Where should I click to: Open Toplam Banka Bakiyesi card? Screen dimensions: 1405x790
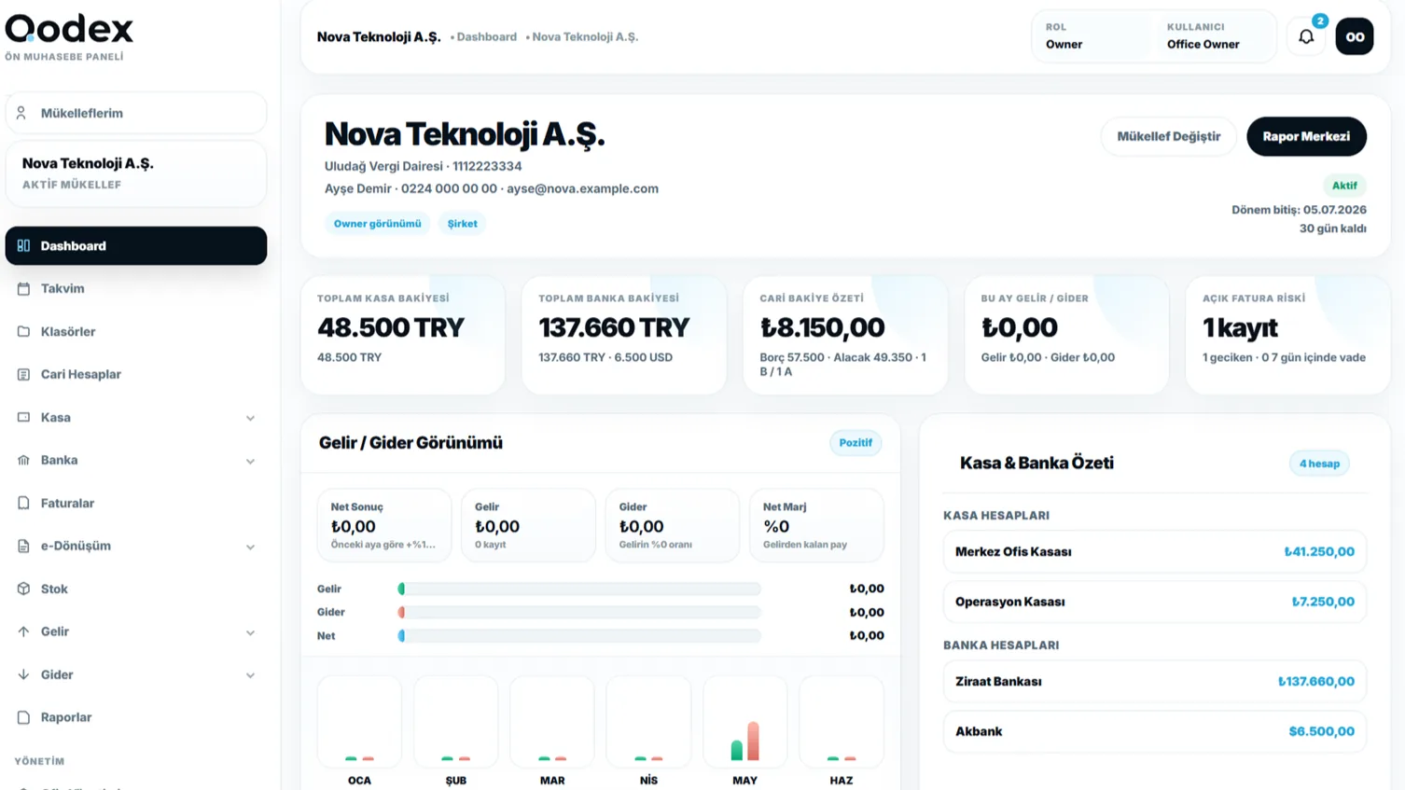point(624,335)
